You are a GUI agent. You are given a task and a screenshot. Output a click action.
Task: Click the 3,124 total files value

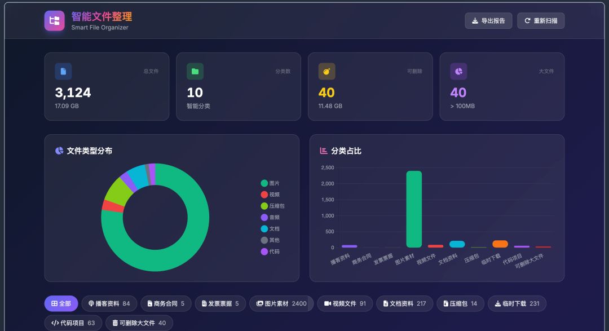pyautogui.click(x=73, y=93)
